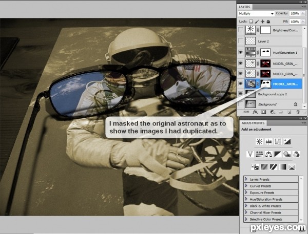Open the Adjustments panel options menu
The height and width of the screenshot is (234, 308).
pos(304,123)
